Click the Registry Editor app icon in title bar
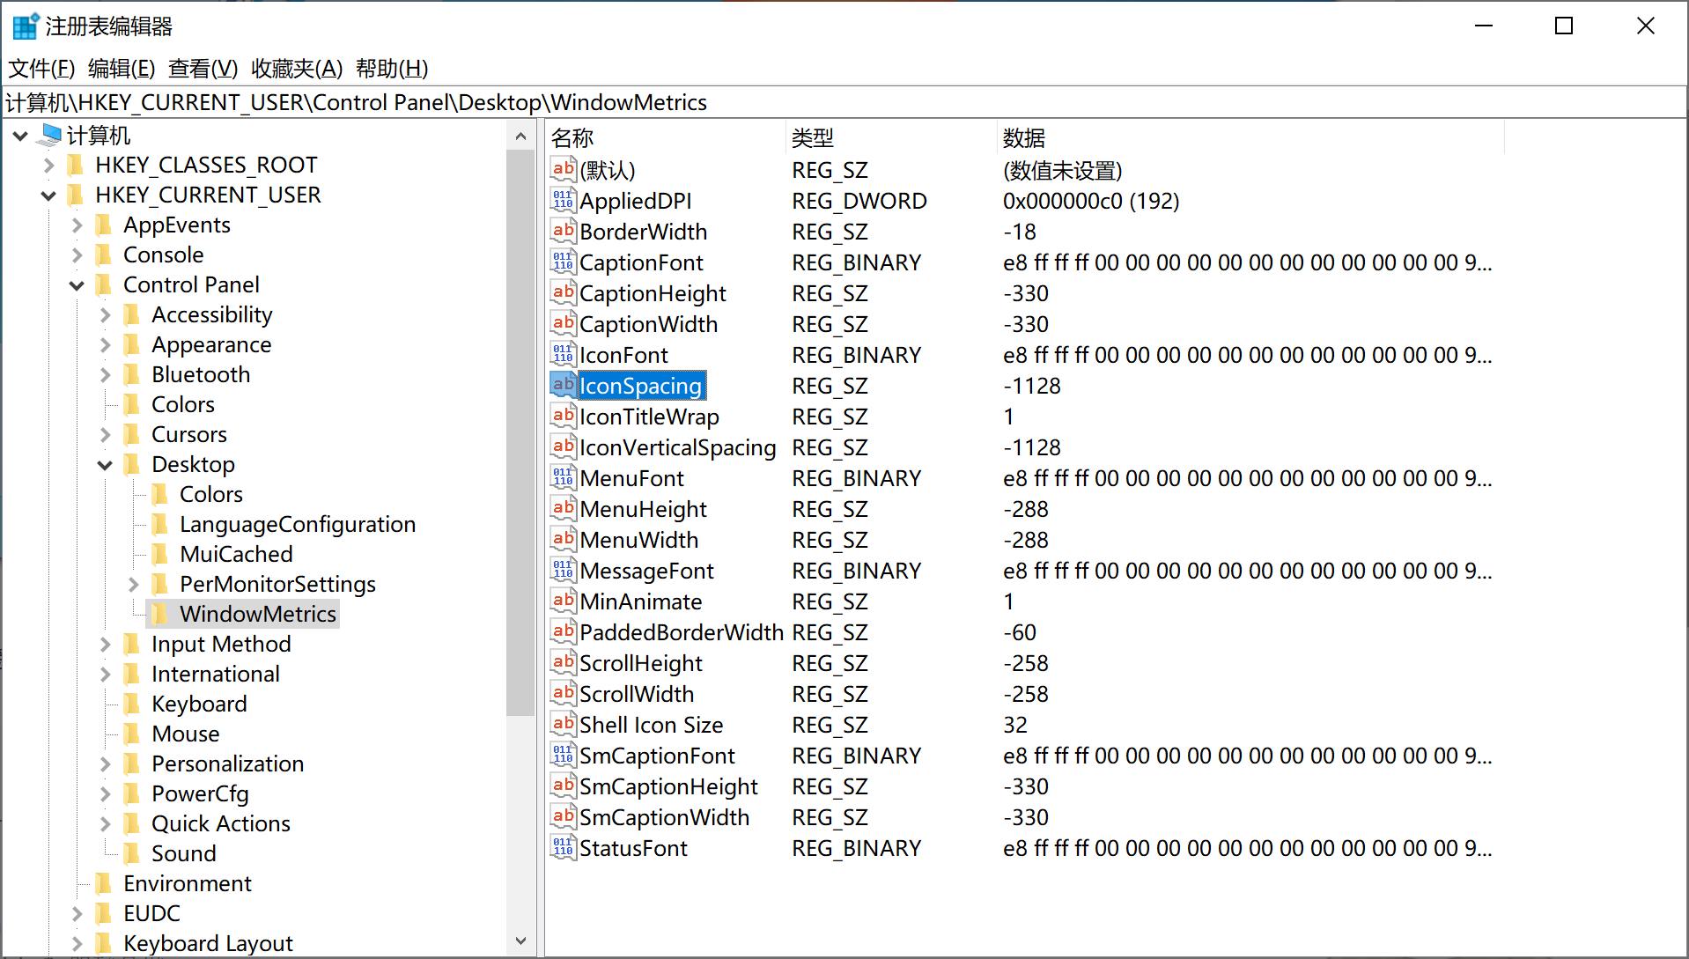Image resolution: width=1689 pixels, height=959 pixels. pyautogui.click(x=25, y=26)
